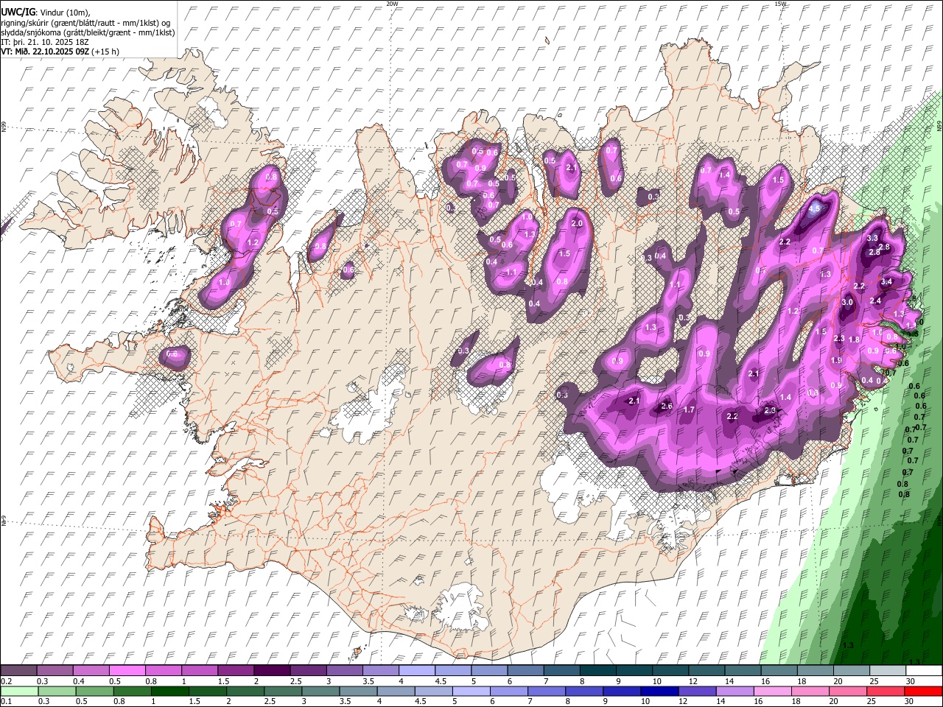Click the 4.5 snowfall value on the map
This screenshot has width=943, height=707.
pyautogui.click(x=814, y=209)
